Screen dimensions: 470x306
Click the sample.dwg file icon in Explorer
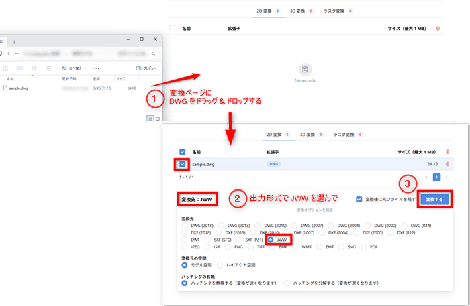[x=5, y=88]
